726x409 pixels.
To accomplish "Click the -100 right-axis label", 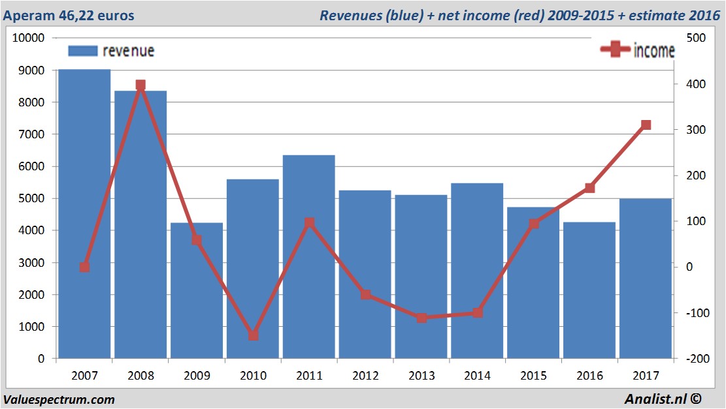I will click(x=698, y=313).
